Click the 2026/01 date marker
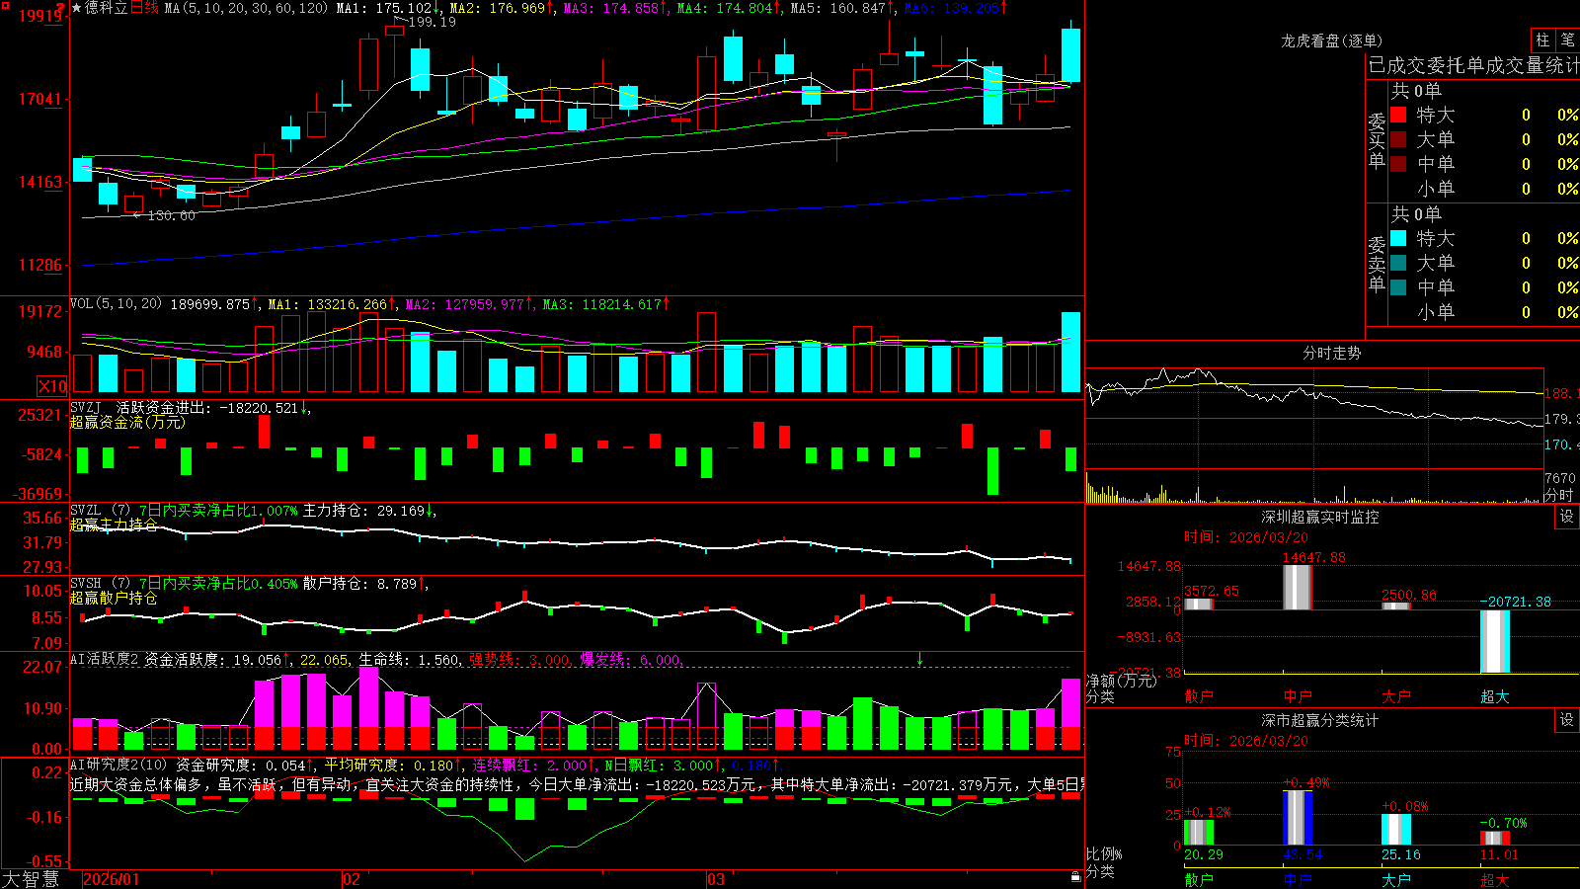The height and width of the screenshot is (889, 1580). coord(112,879)
